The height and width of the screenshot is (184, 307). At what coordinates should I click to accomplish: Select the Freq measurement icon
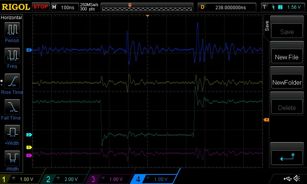(x=12, y=55)
